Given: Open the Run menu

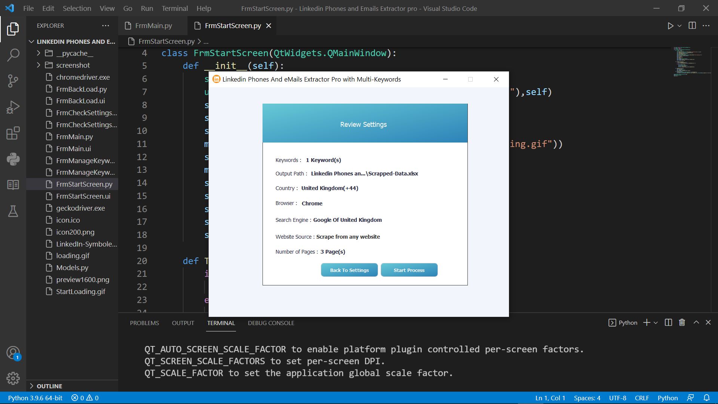Looking at the screenshot, I should [147, 8].
